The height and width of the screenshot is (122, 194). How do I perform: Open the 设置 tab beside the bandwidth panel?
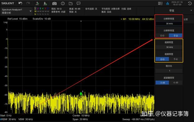186,19
